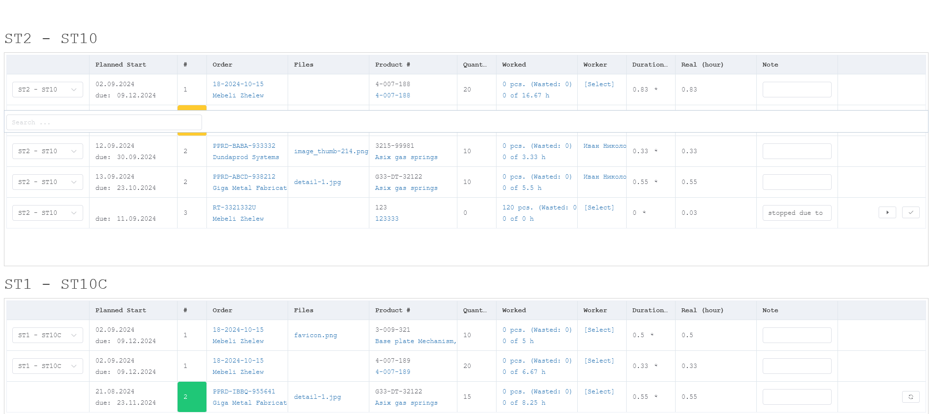
Task: Click planned start date 12.09.2024
Action: (114, 146)
